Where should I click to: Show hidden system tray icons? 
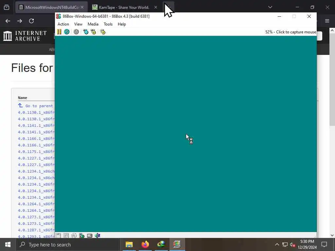pyautogui.click(x=277, y=244)
